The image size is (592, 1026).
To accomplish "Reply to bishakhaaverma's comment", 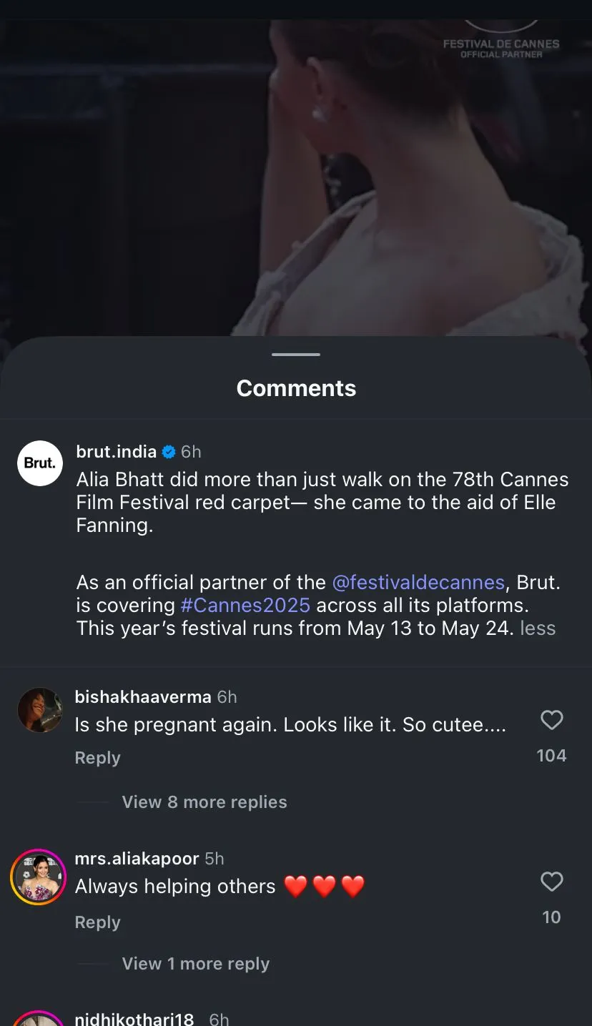I will [x=97, y=758].
